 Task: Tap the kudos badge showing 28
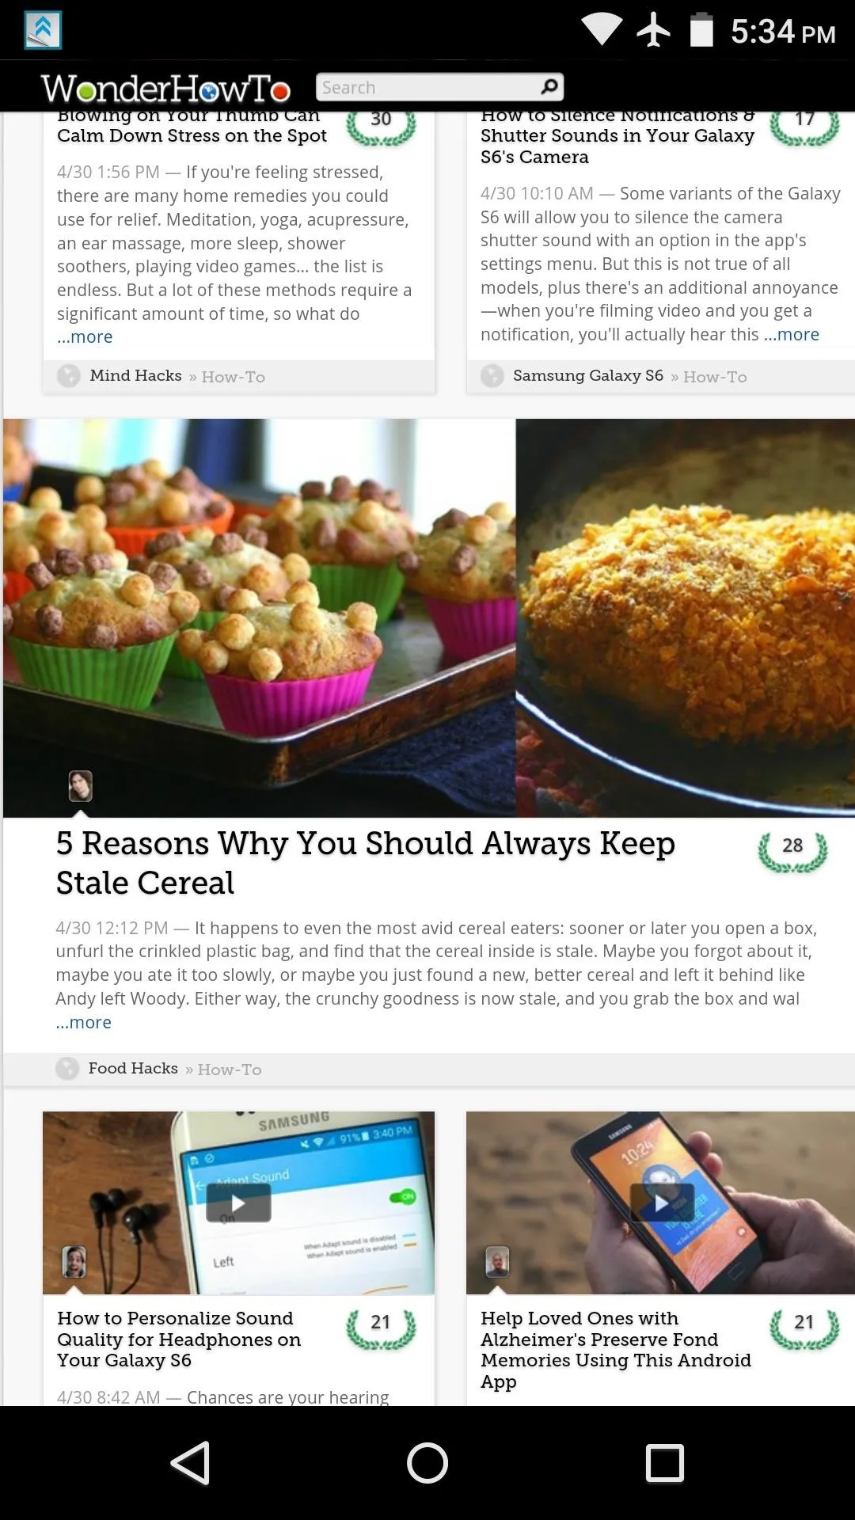(x=792, y=852)
